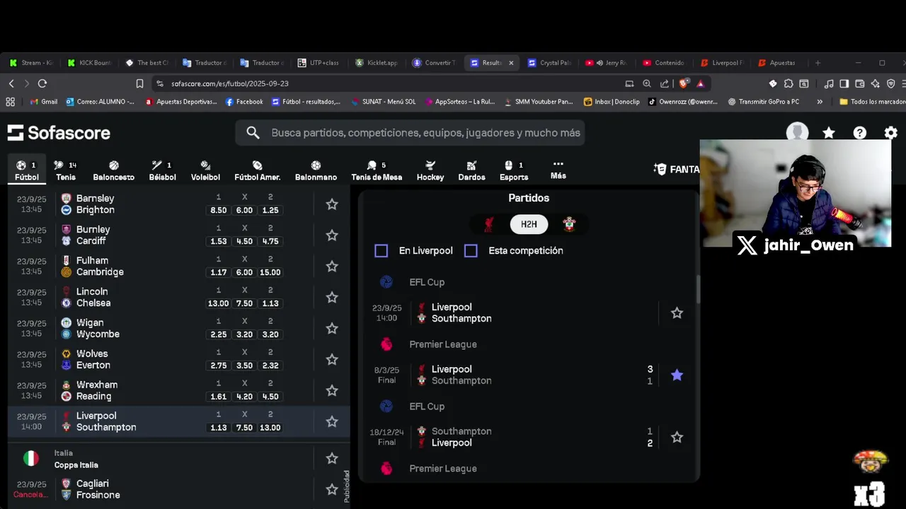Click the search magnifier icon
The image size is (906, 509).
tap(253, 132)
